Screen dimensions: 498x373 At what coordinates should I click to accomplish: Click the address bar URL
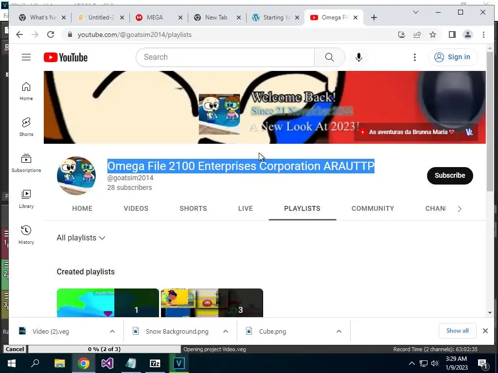click(x=135, y=34)
